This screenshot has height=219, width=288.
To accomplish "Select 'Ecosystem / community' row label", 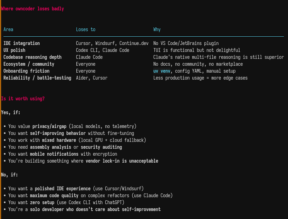I will point(29,64).
